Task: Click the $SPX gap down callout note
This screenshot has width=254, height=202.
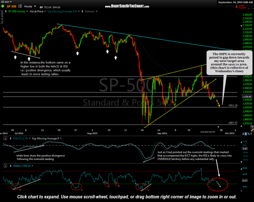Action: pyautogui.click(x=229, y=63)
